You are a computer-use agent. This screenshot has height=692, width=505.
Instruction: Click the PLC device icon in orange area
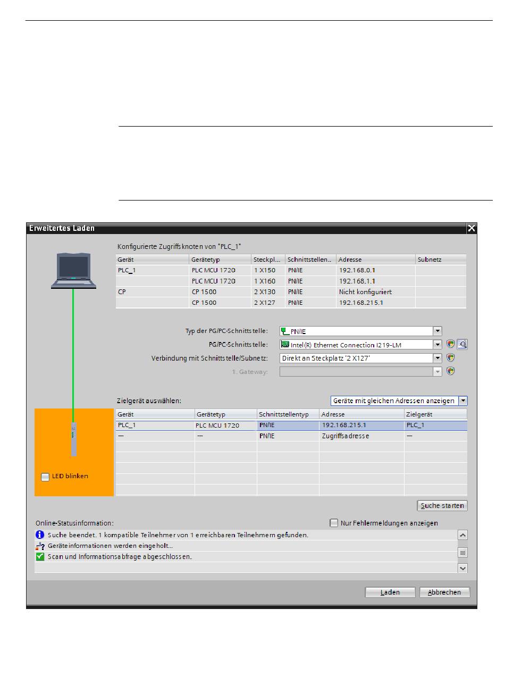pos(74,439)
